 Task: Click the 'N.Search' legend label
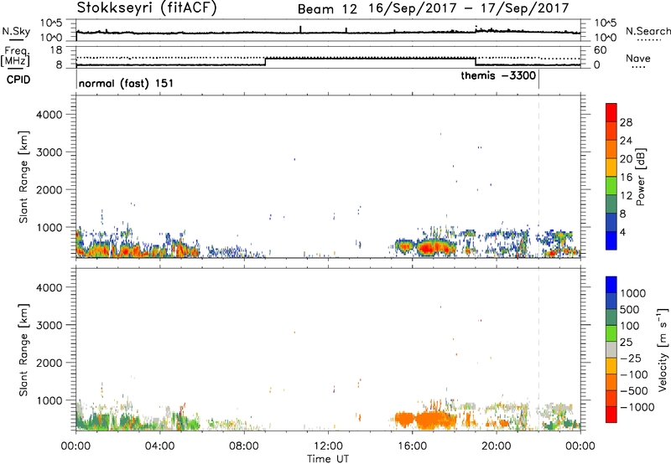coord(648,31)
